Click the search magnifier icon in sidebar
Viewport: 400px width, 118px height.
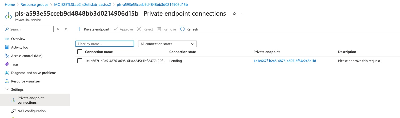pyautogui.click(x=7, y=29)
